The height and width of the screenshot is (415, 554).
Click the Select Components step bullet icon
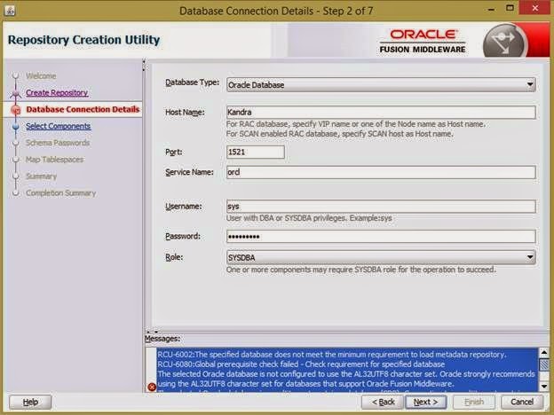[x=16, y=126]
